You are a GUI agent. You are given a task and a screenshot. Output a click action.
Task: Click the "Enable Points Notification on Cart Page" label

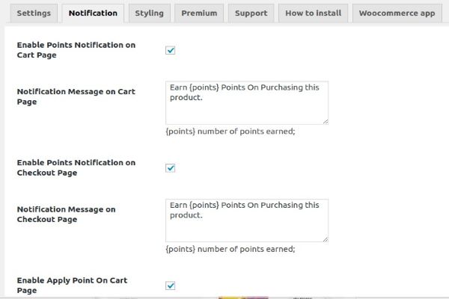tap(76, 50)
